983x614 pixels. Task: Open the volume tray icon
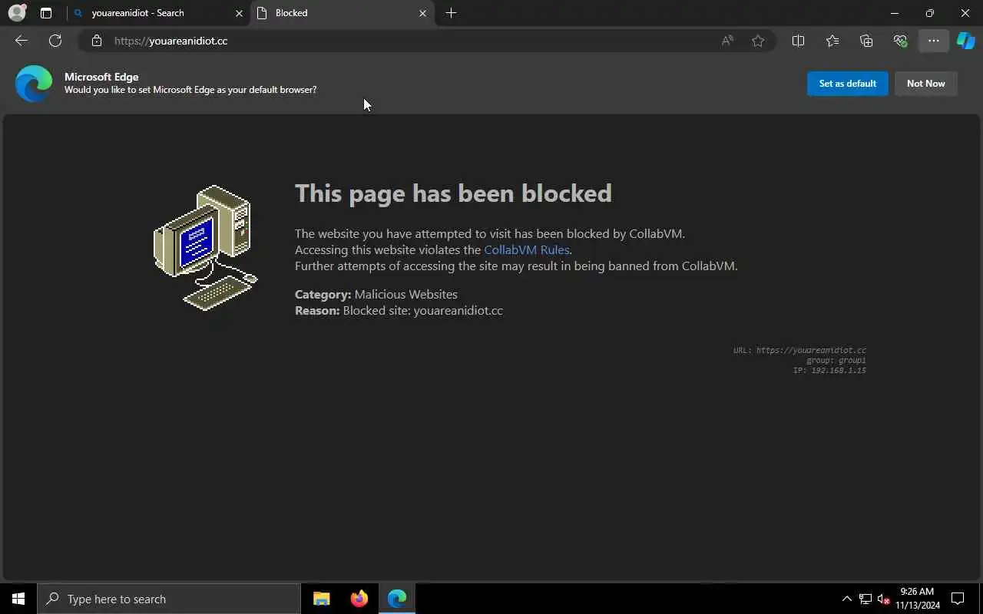point(883,599)
